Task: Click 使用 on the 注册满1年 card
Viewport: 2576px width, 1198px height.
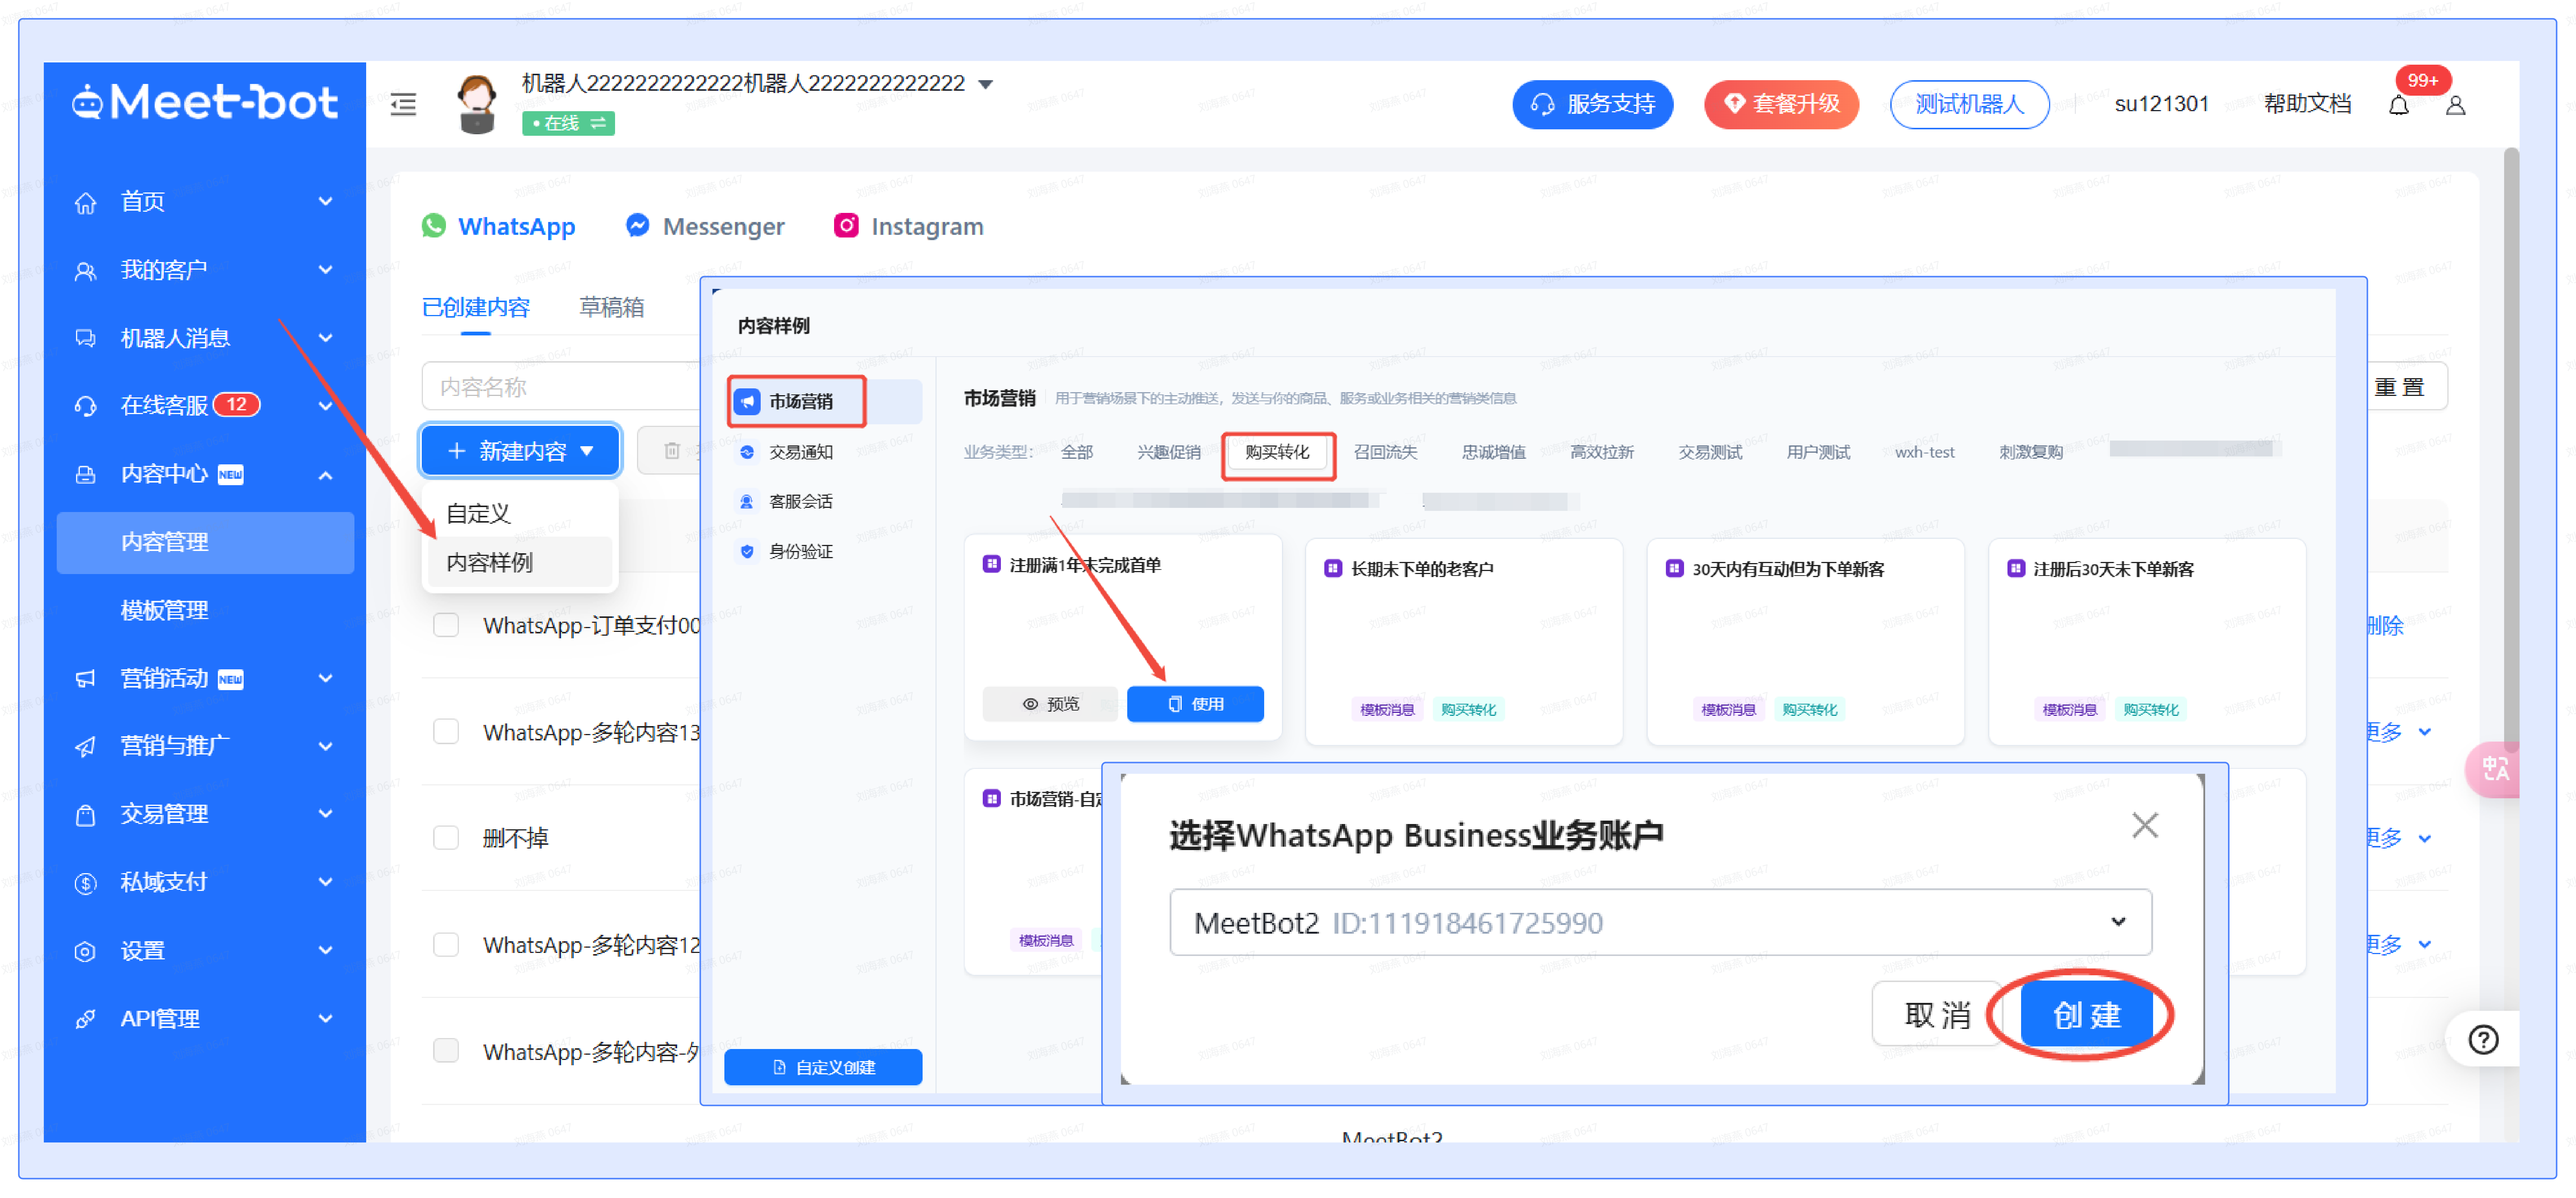Action: (1195, 704)
